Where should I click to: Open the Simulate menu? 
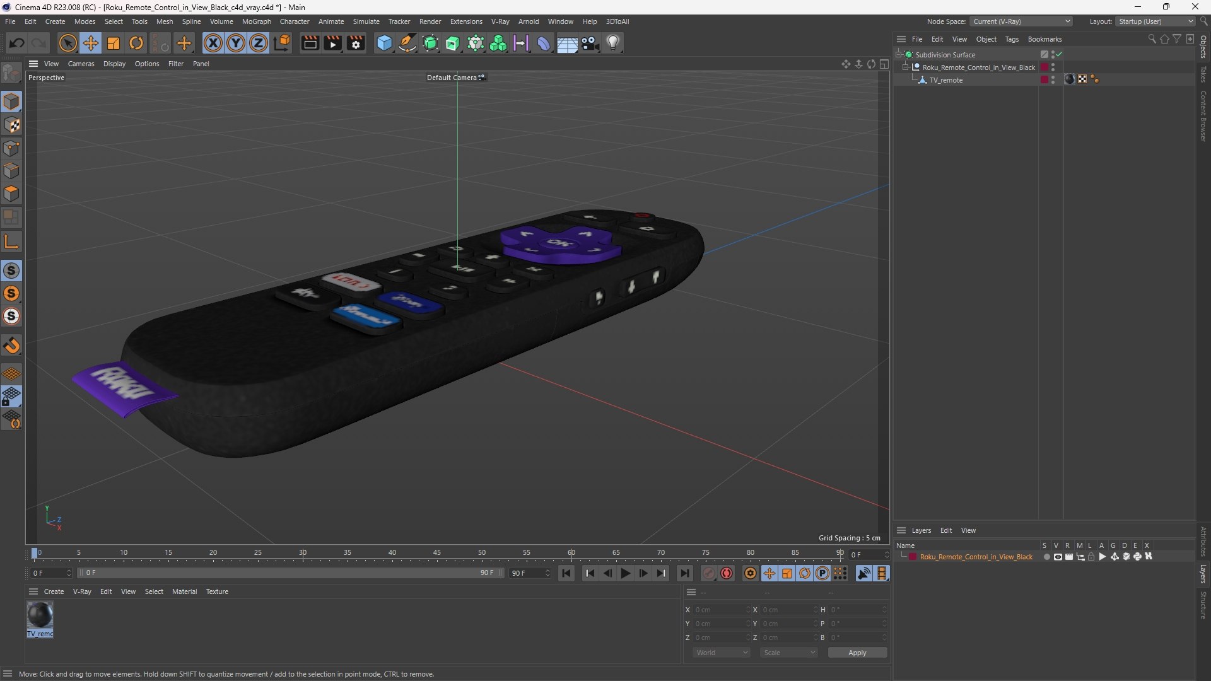(366, 21)
